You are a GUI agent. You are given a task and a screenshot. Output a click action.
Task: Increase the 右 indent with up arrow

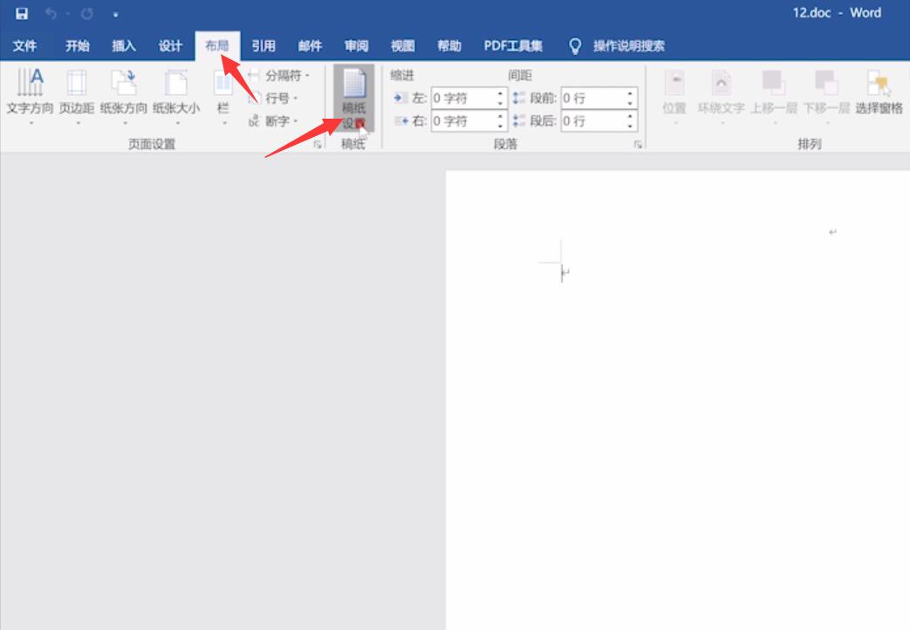tap(500, 116)
